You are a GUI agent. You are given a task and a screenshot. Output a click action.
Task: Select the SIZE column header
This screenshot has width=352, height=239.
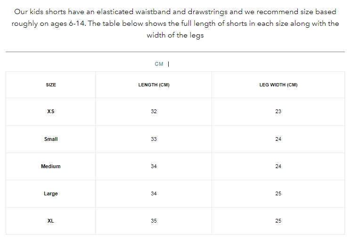coord(51,85)
